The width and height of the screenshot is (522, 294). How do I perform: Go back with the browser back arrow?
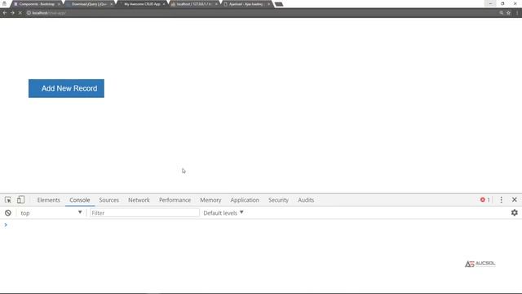tap(5, 13)
